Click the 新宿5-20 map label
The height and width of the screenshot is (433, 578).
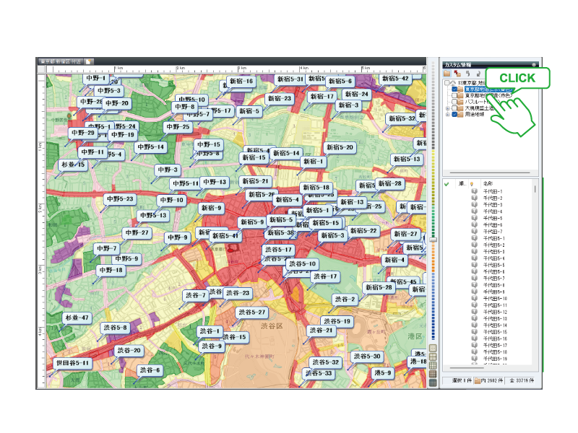(x=340, y=147)
